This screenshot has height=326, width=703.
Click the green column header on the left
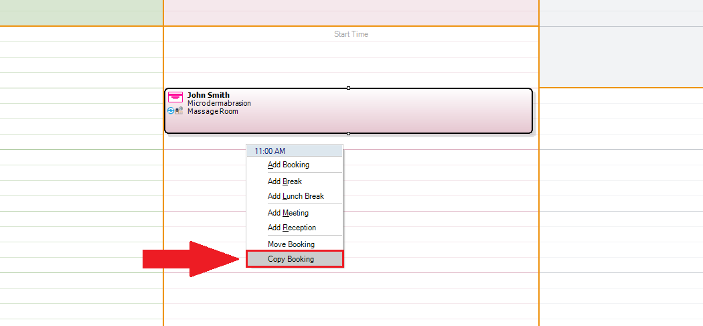(x=81, y=12)
